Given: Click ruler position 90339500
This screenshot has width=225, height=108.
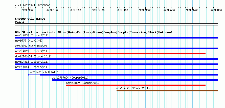Looking at the screenshot, I should [145, 10].
